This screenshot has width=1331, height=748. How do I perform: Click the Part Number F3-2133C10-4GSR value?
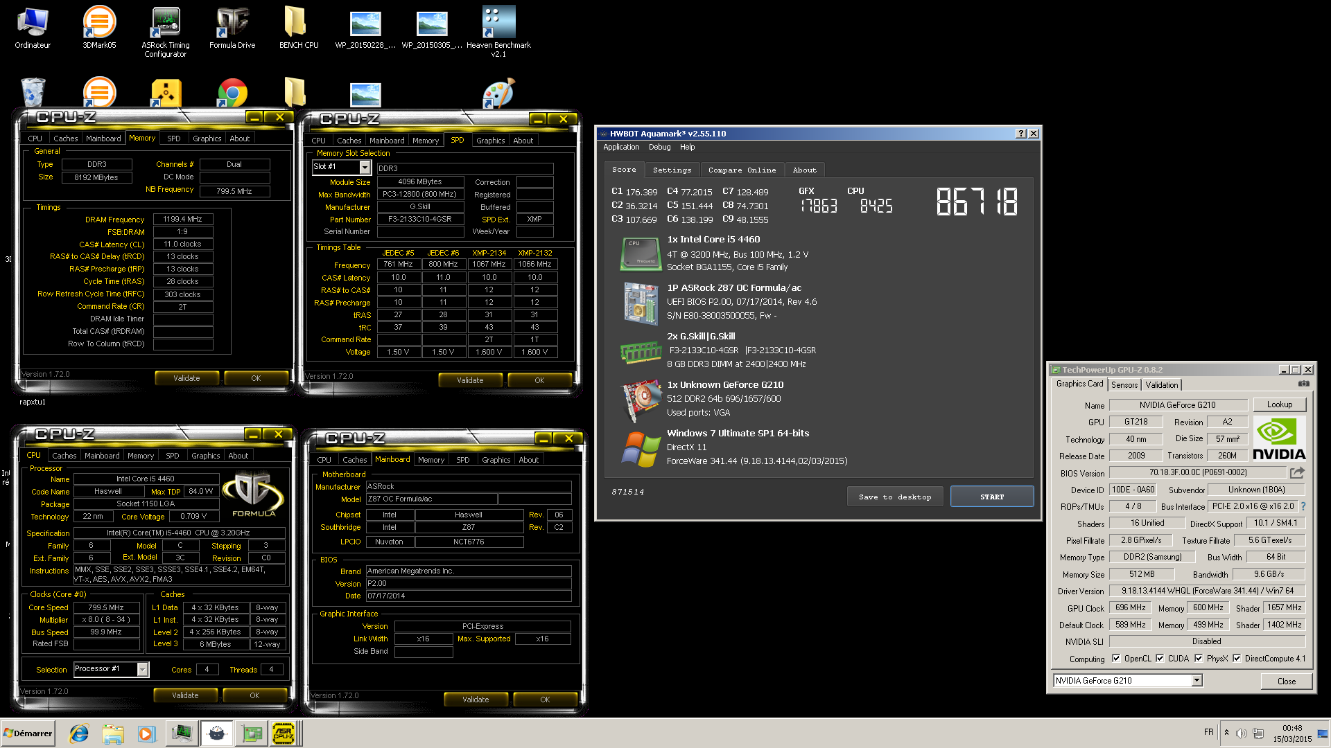click(419, 219)
